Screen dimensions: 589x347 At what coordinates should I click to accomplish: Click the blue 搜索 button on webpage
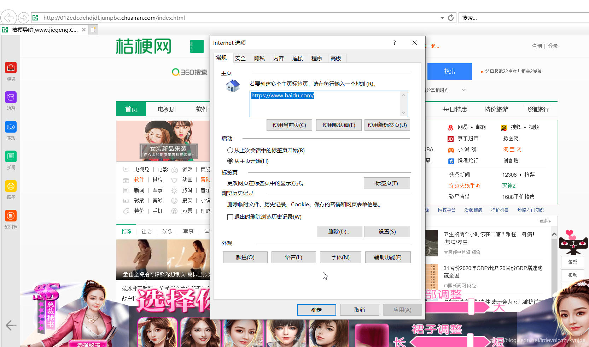coord(450,71)
